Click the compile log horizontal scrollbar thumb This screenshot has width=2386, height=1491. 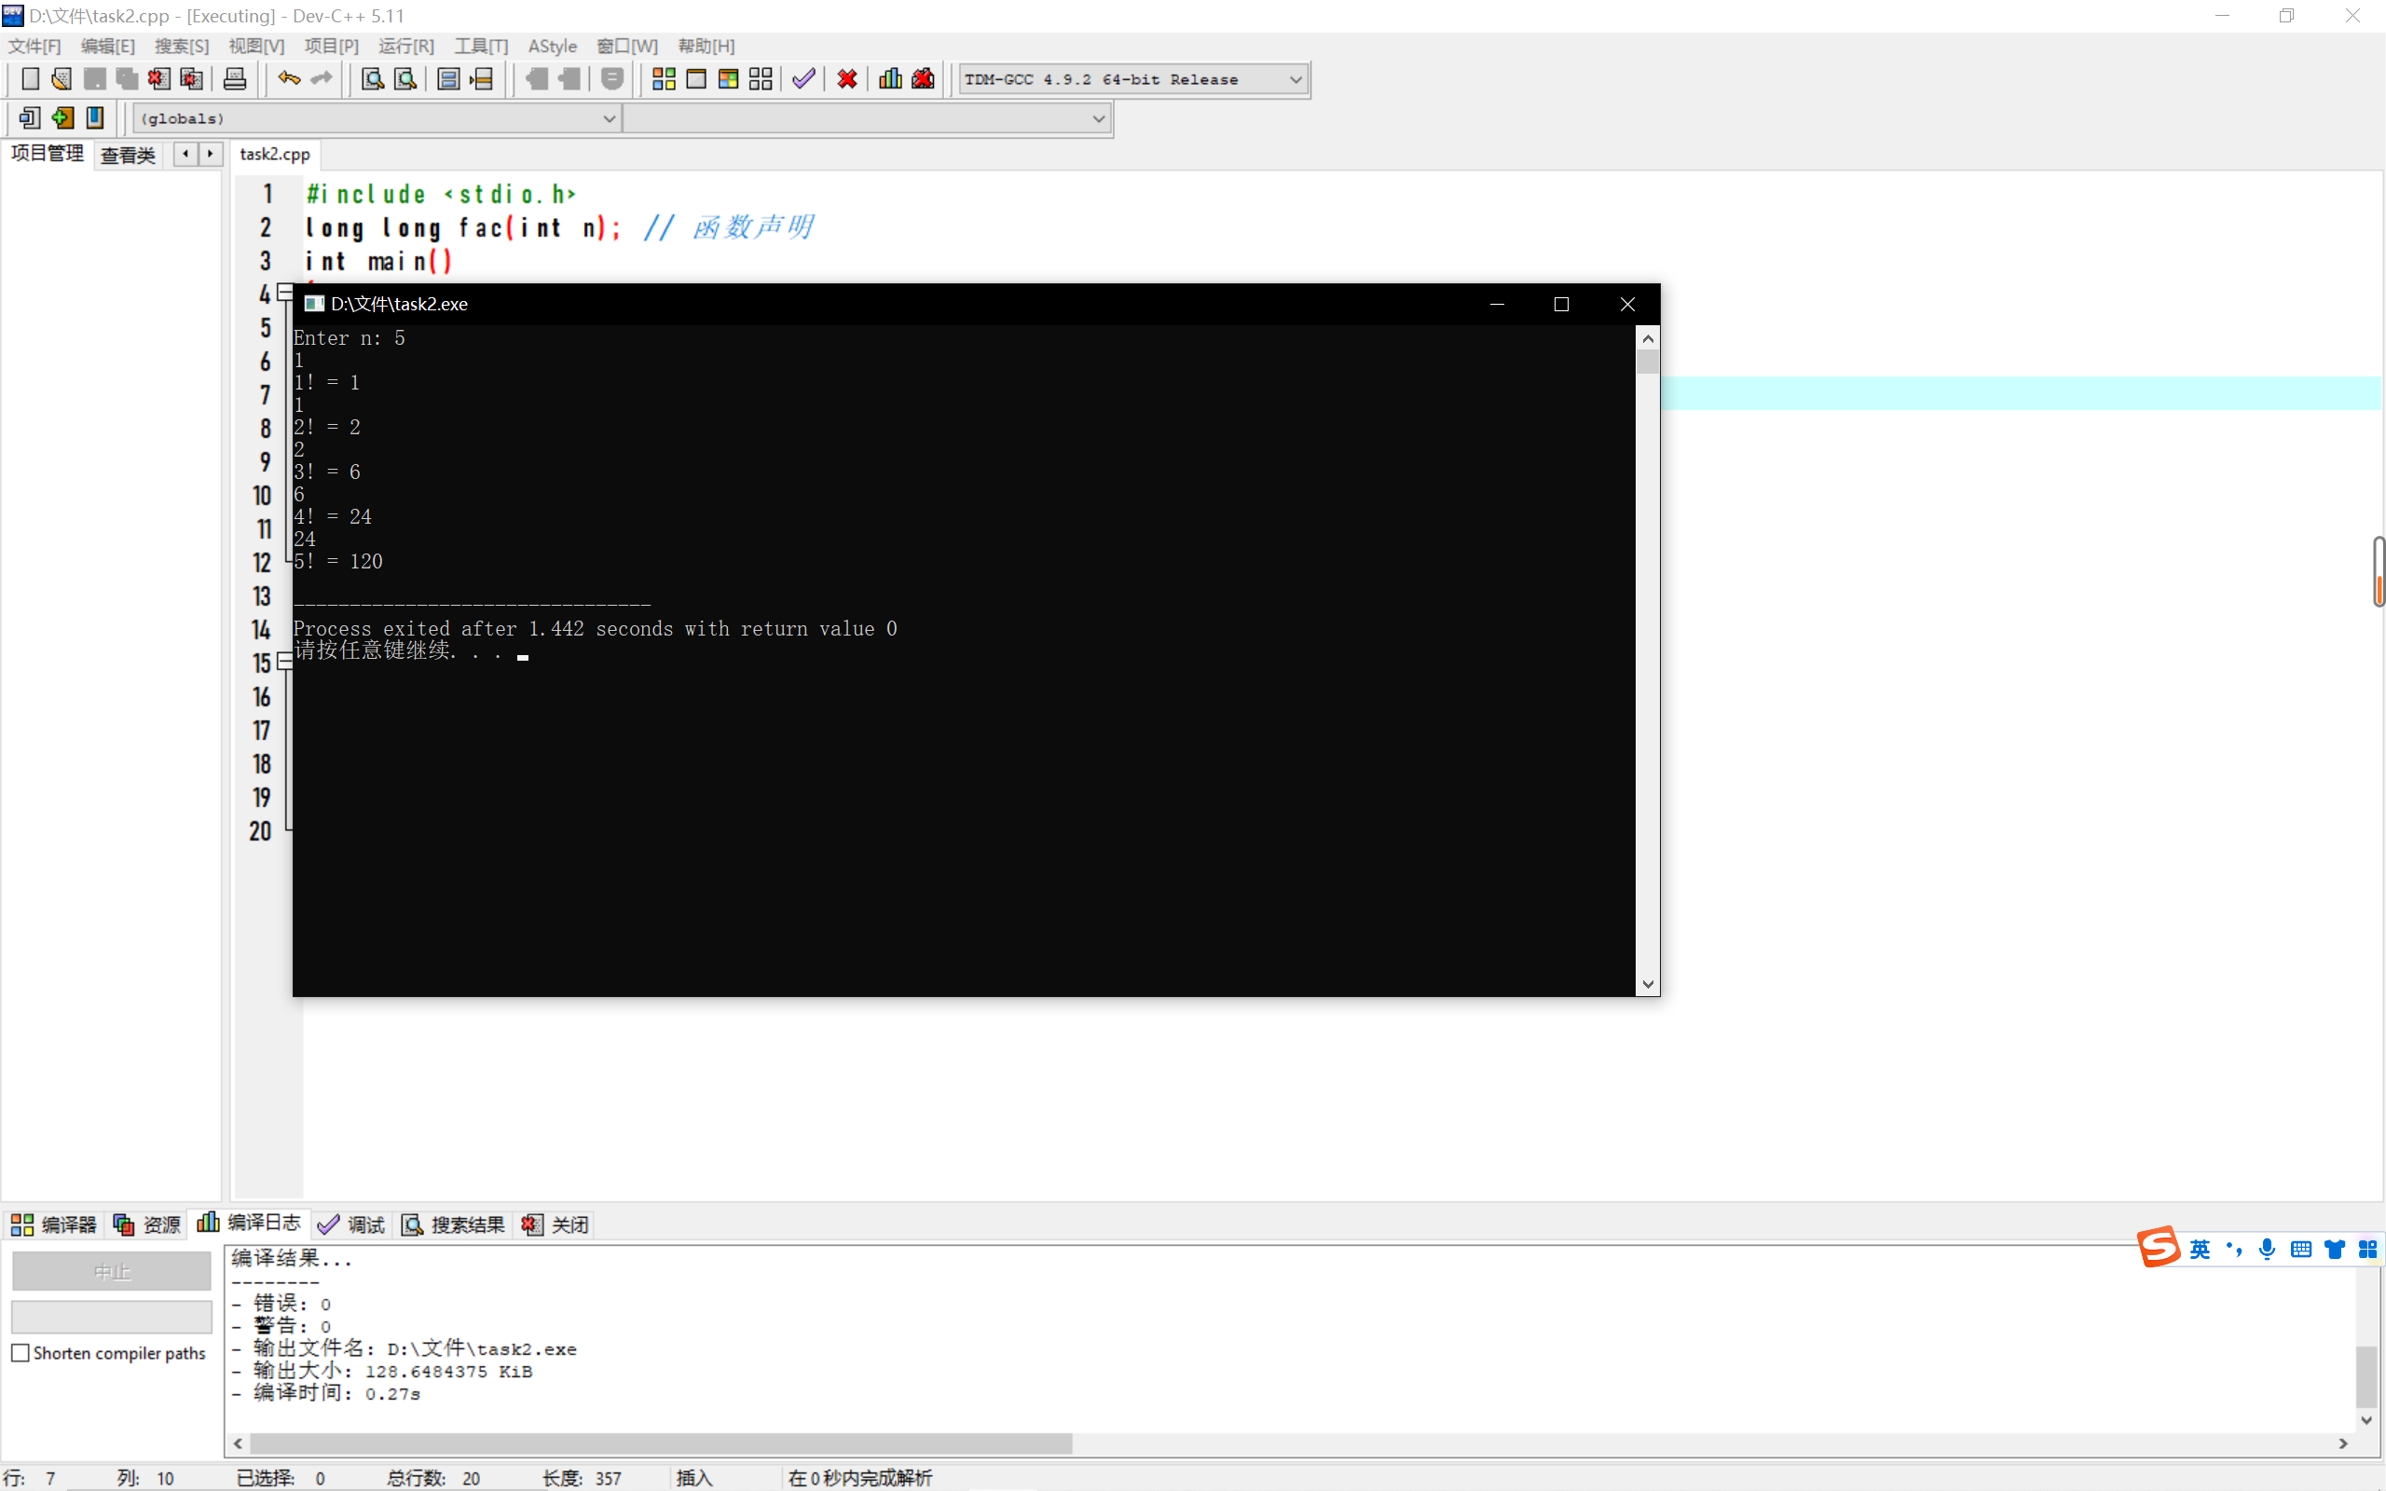pyautogui.click(x=661, y=1443)
